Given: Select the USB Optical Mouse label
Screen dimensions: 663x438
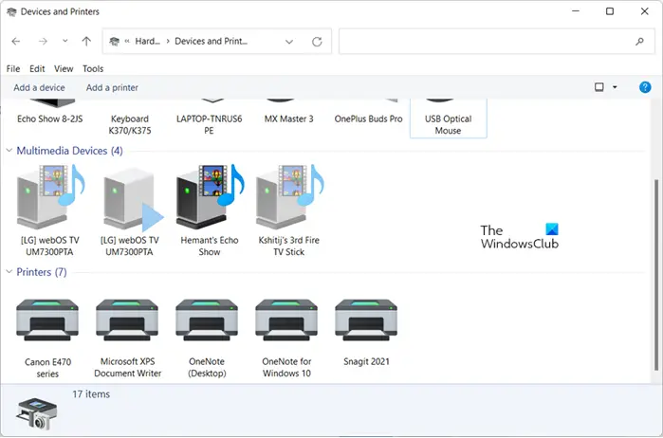Looking at the screenshot, I should tap(449, 125).
